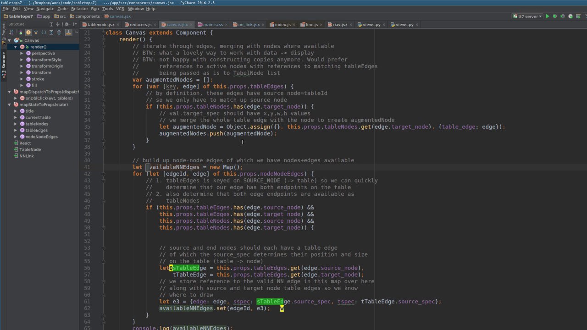
Task: Collapse the Canvas class node
Action: pyautogui.click(x=9, y=40)
